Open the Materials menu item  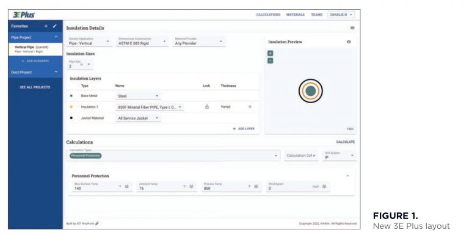coord(295,15)
